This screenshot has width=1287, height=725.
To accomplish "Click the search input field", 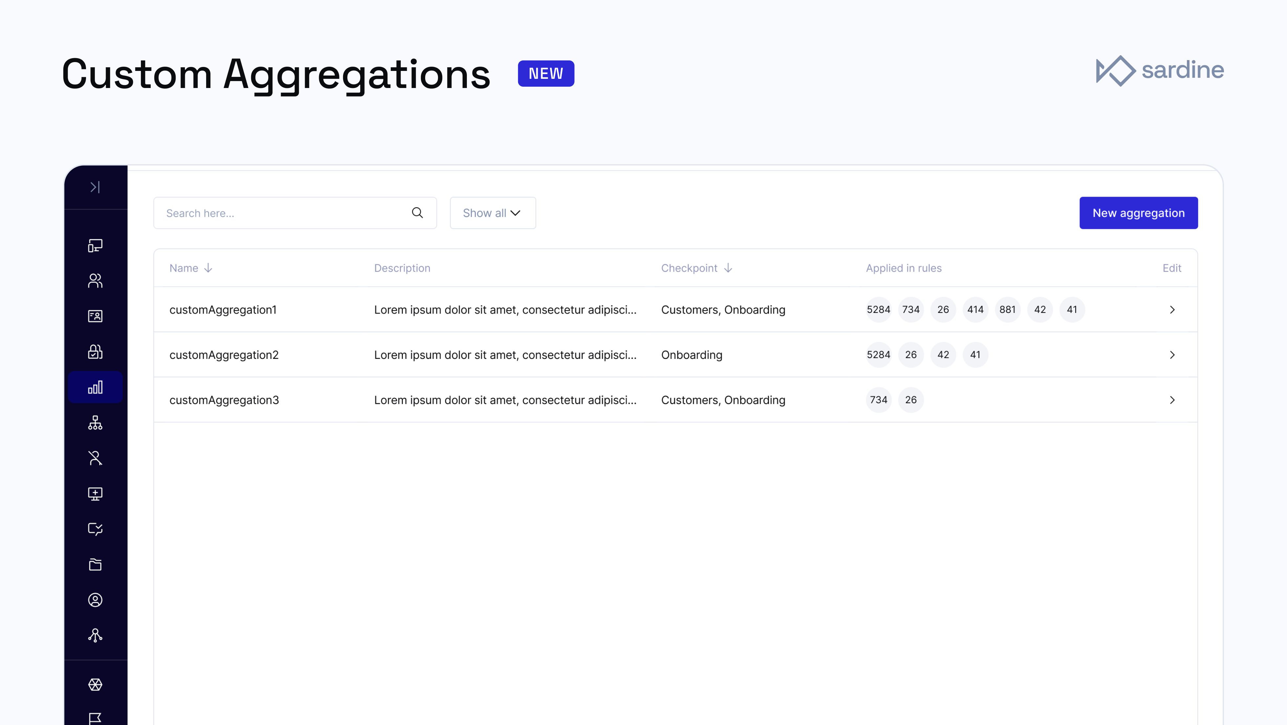I will pos(280,212).
